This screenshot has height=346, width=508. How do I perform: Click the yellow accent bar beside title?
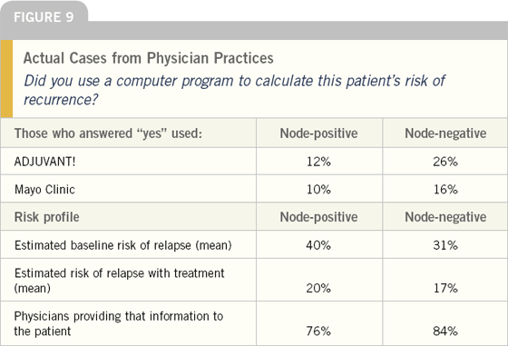pyautogui.click(x=6, y=79)
